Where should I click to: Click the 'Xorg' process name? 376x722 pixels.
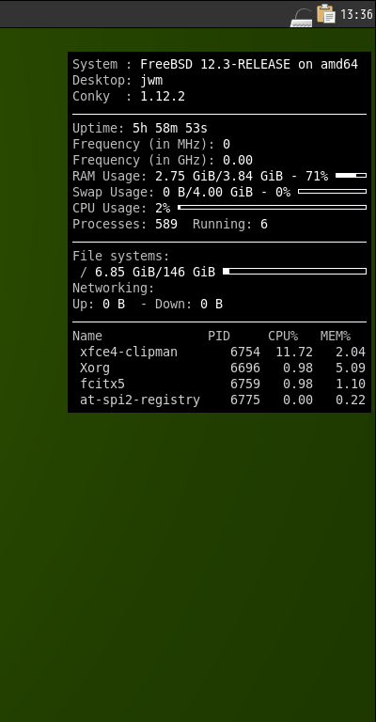click(x=95, y=368)
